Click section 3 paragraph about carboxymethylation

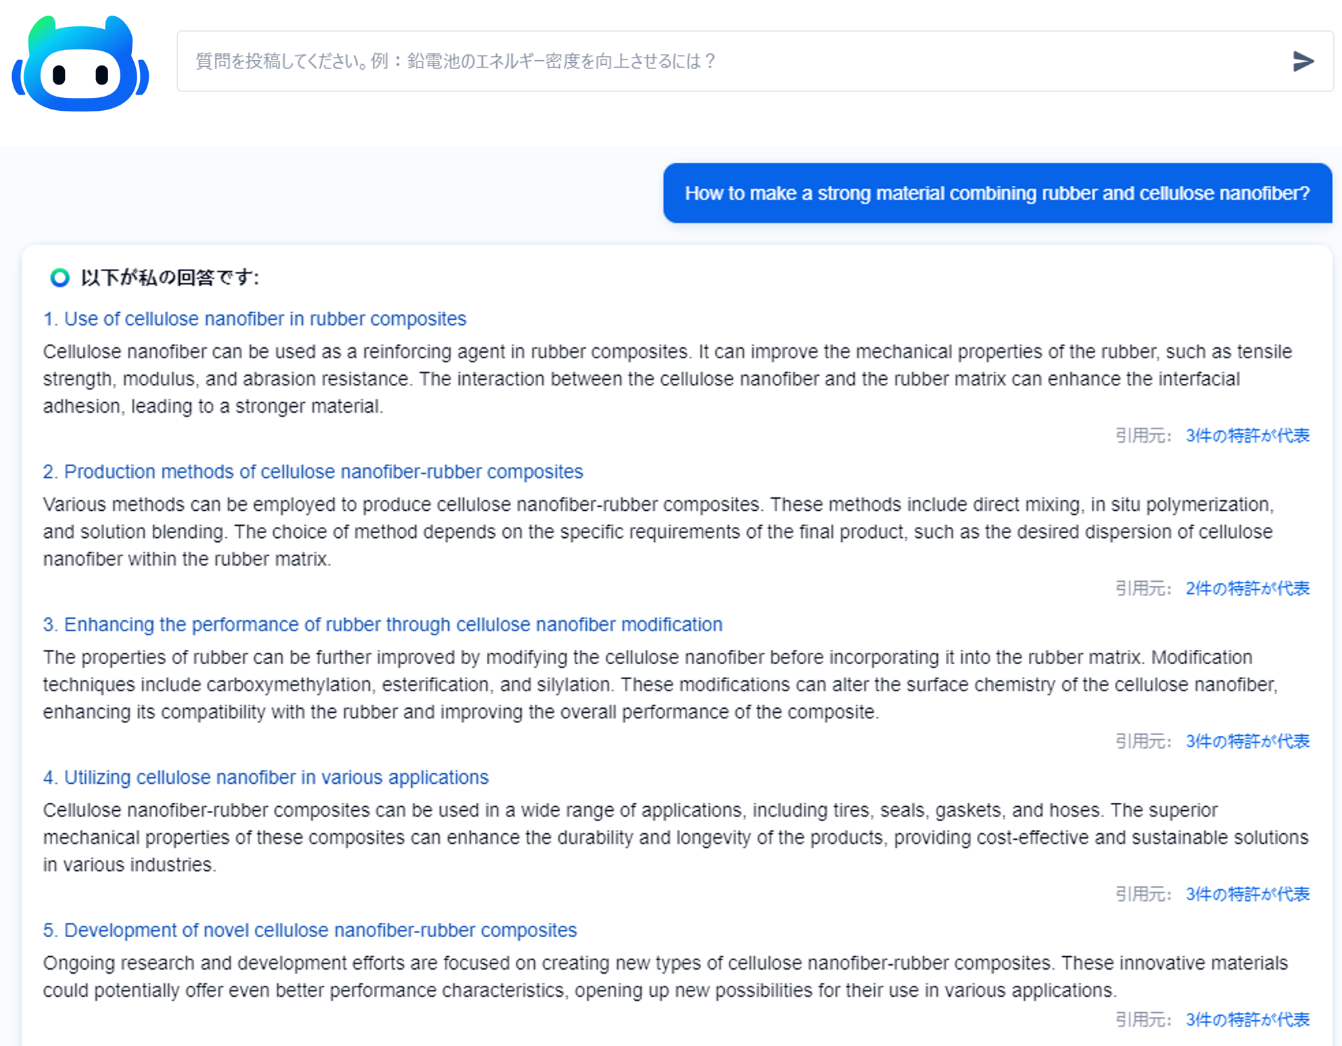coord(661,684)
